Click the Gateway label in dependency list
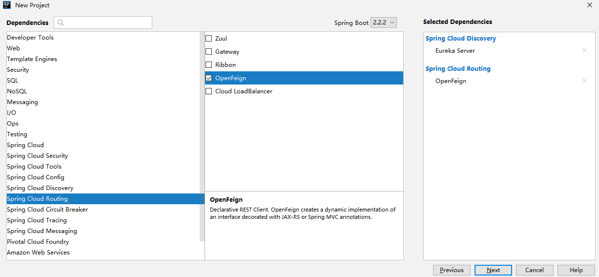This screenshot has height=277, width=599. coord(227,52)
